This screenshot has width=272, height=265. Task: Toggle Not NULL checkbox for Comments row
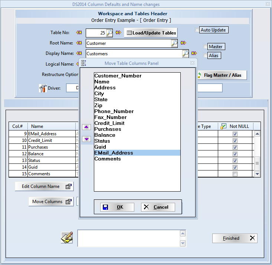[235, 174]
